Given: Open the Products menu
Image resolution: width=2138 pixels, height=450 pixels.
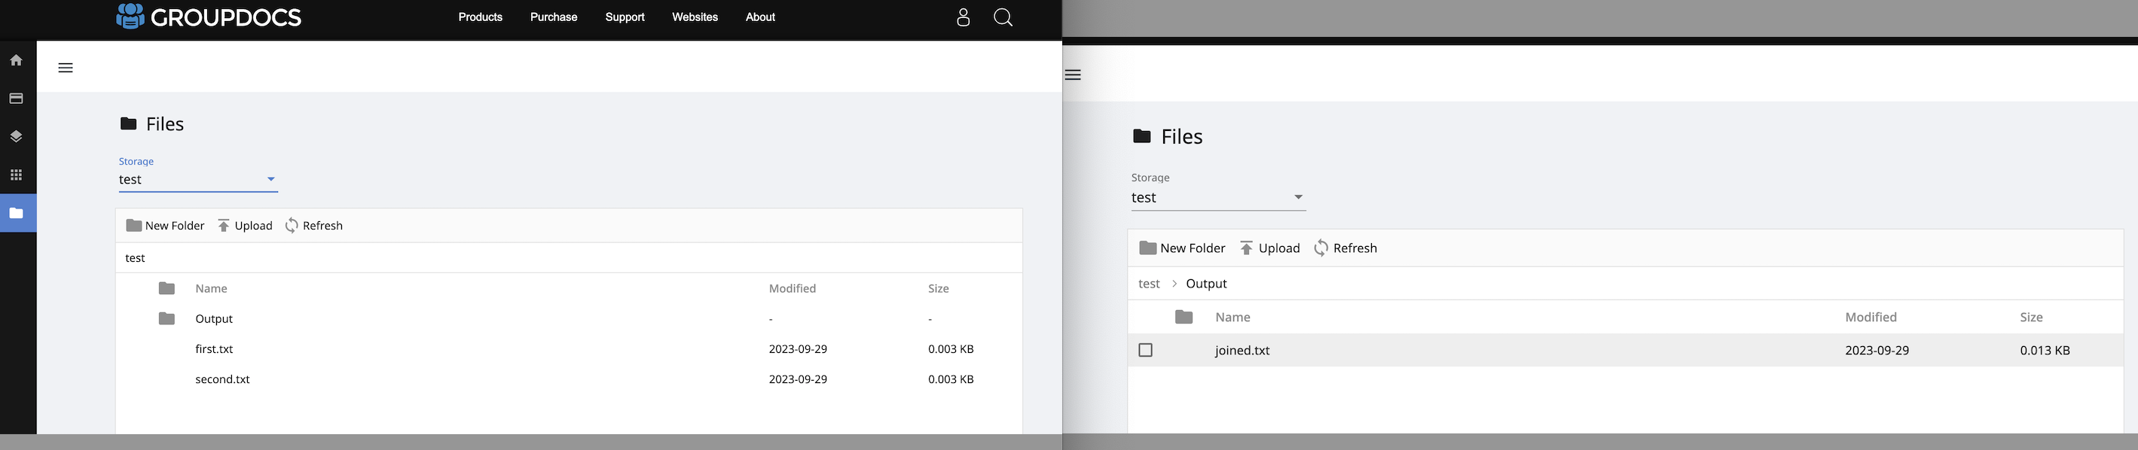Looking at the screenshot, I should tap(481, 17).
